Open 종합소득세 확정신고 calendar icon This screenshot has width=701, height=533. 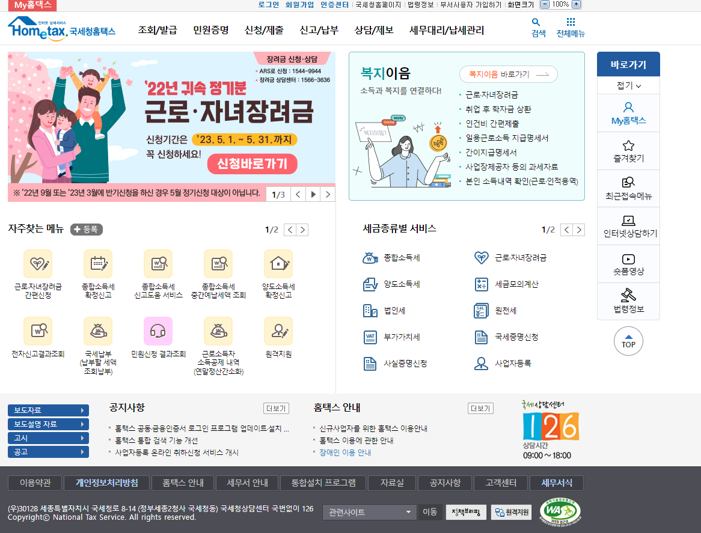pyautogui.click(x=98, y=264)
